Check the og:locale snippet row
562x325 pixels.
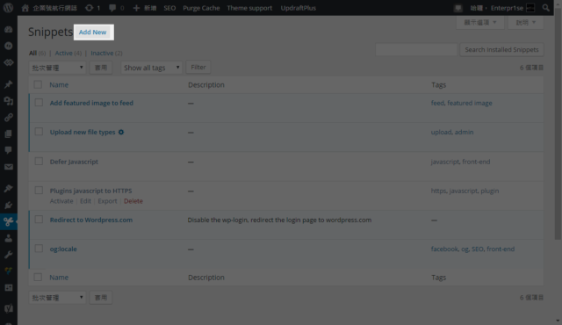click(x=39, y=249)
